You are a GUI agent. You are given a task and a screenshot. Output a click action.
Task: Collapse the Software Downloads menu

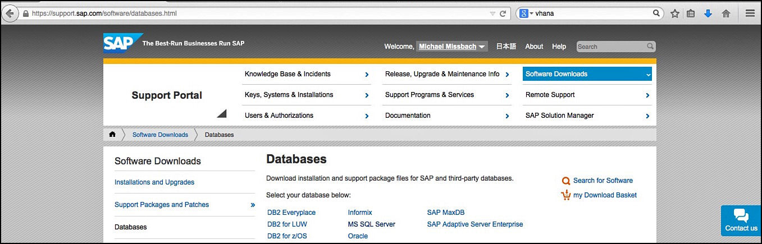pos(587,74)
